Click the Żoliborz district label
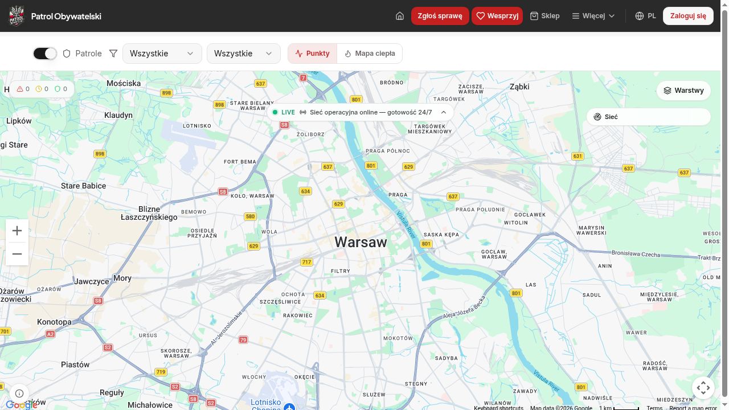This screenshot has width=729, height=410. pos(311,134)
